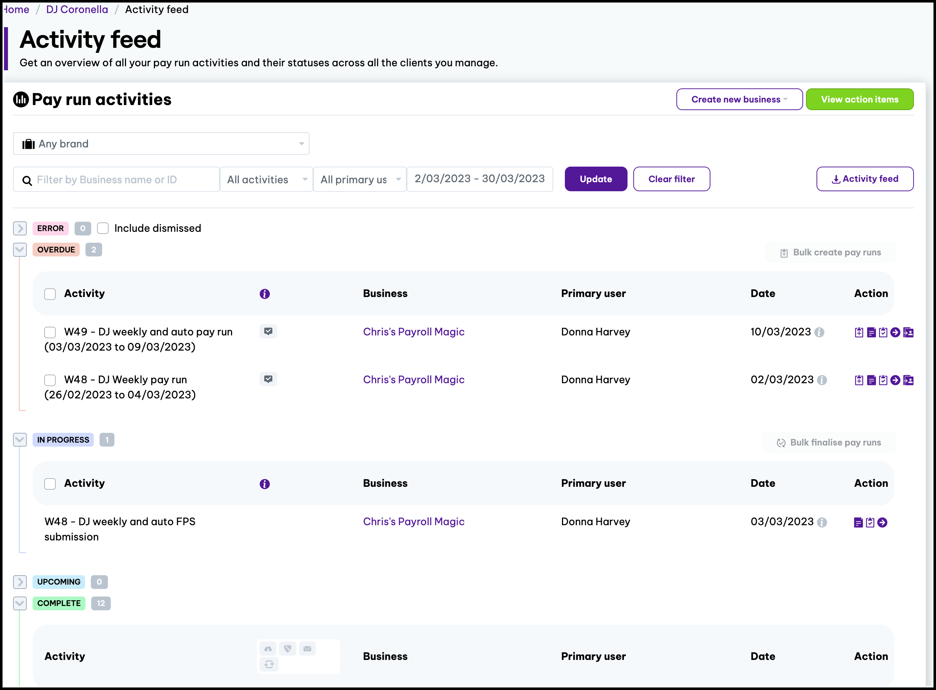Select all Overdue activities via header checkbox
Screen dimensions: 936x690
coord(50,294)
